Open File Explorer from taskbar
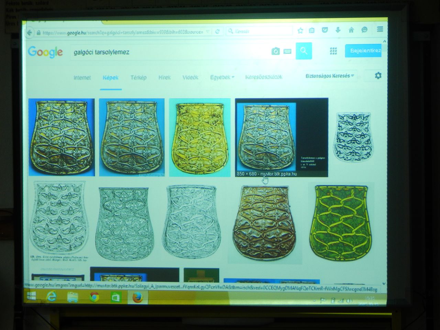This screenshot has height=330, width=440. tap(73, 297)
